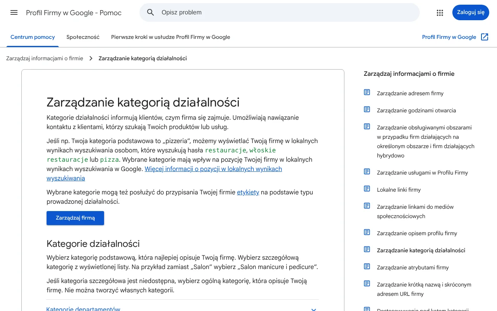
Task: Click the article icon beside Zarządzanie obsługiwanymi obszarami
Action: 367,127
